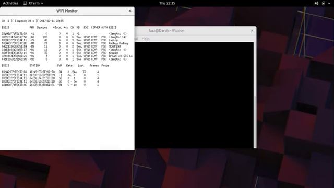Click the STATION column header
The width and height of the screenshot is (334, 188).
pos(35,65)
